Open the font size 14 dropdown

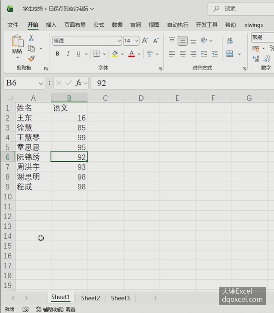[x=137, y=41]
